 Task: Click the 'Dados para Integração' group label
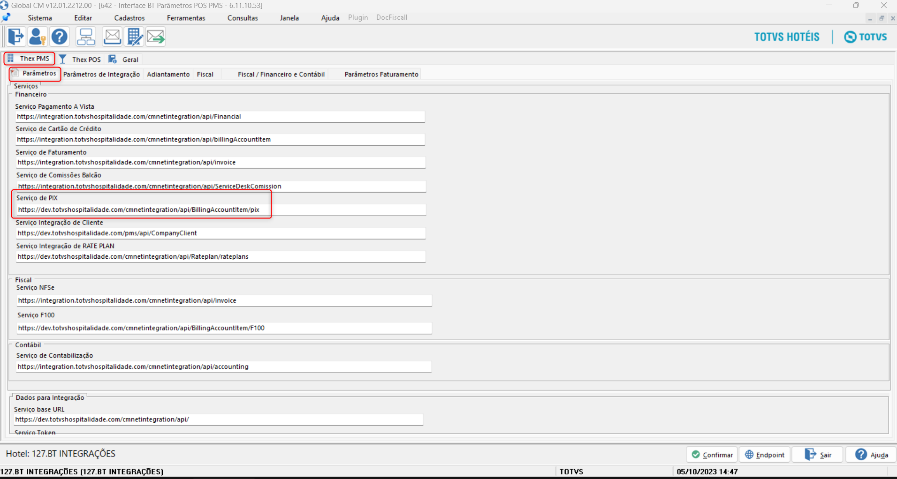click(50, 398)
